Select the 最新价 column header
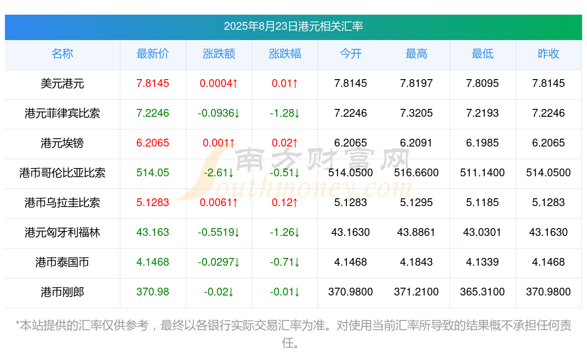Viewport: 587px width, 358px height. 153,54
